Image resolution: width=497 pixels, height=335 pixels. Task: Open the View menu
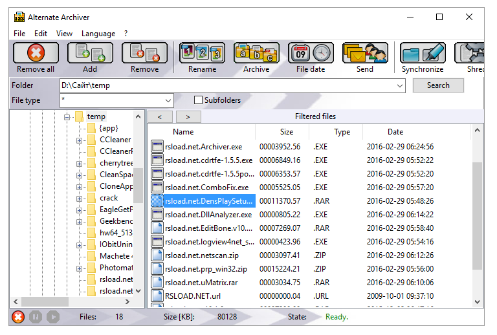(64, 34)
